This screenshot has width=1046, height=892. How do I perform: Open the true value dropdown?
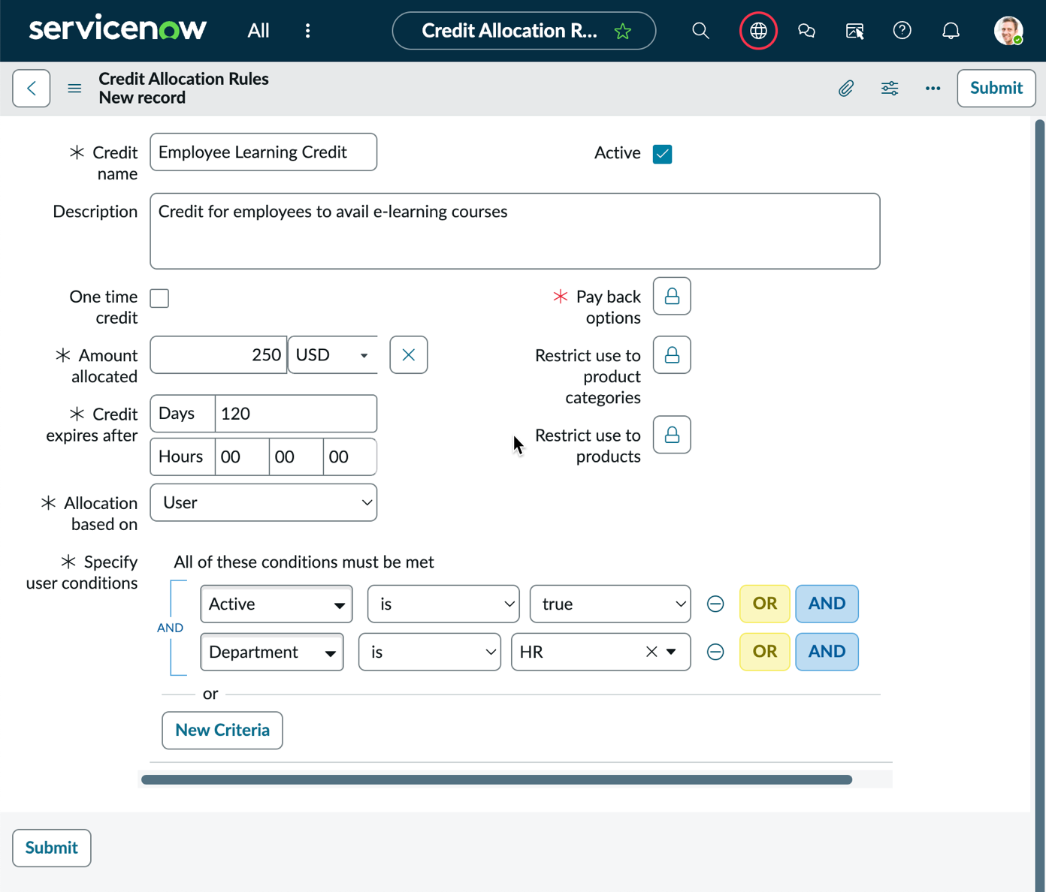pyautogui.click(x=610, y=604)
